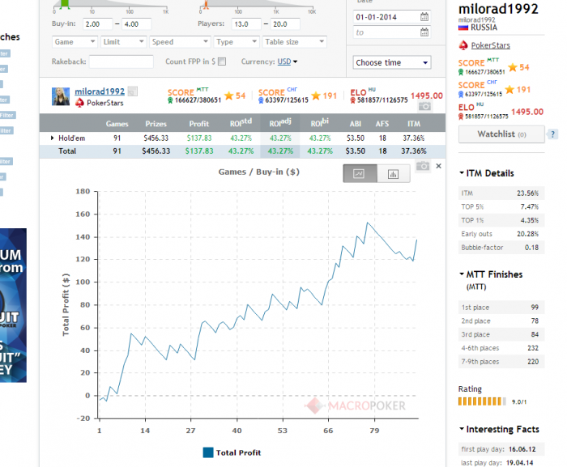Sort by the ABI column header
Screen dimensions: 567x467
(356, 124)
